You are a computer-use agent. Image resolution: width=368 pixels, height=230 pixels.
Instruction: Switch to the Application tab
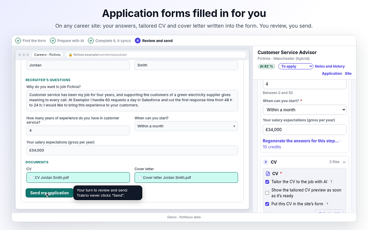332,74
